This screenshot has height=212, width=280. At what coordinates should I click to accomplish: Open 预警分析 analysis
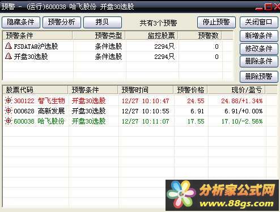click(x=62, y=22)
